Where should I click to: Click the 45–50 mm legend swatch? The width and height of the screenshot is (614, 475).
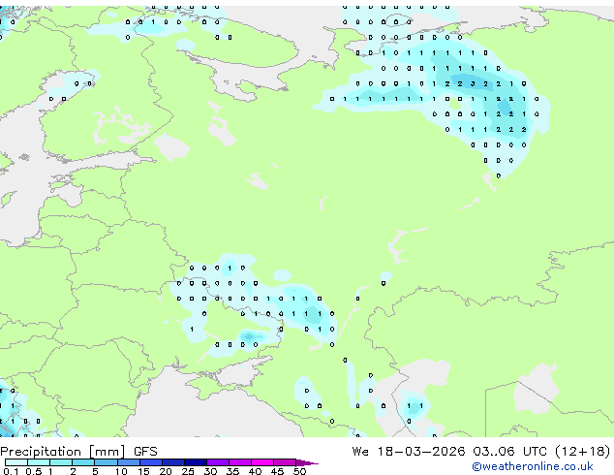pos(285,462)
